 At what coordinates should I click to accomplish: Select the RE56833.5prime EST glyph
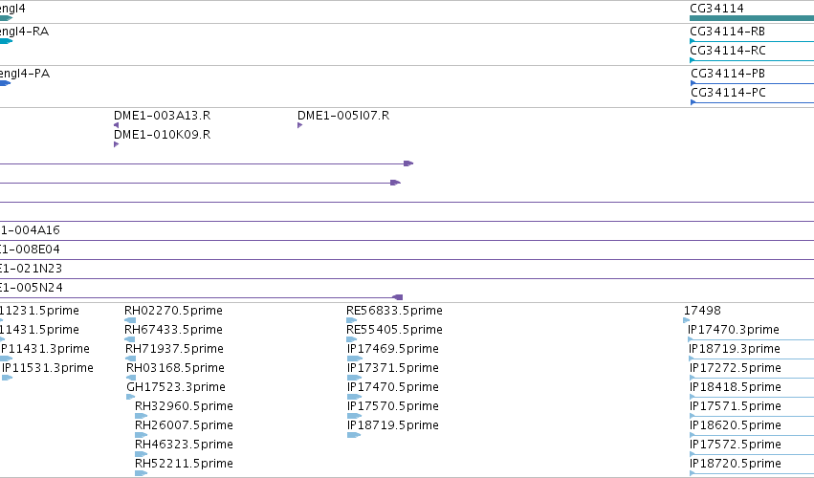click(x=351, y=320)
